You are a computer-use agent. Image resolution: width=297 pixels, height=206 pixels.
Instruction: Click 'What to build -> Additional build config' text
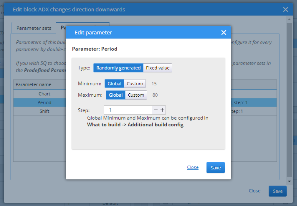click(x=135, y=125)
